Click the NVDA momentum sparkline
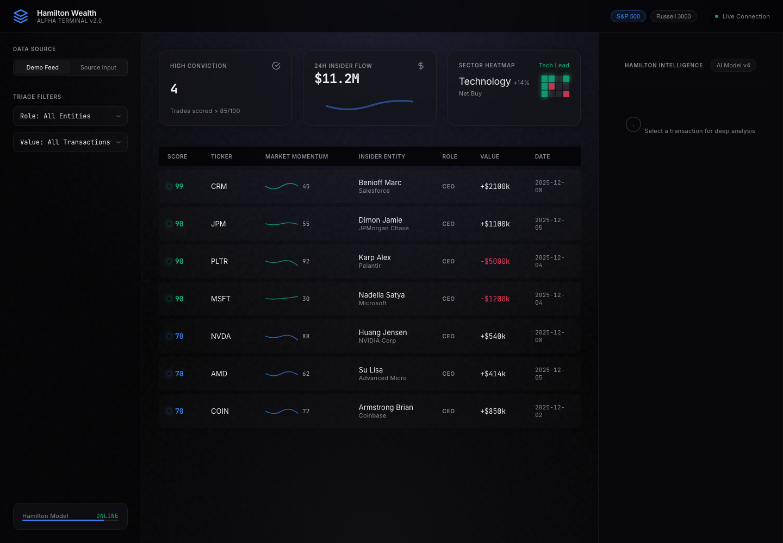The height and width of the screenshot is (543, 783). pos(282,336)
